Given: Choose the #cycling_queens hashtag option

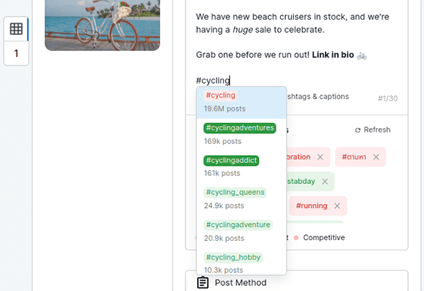Looking at the screenshot, I should point(235,192).
